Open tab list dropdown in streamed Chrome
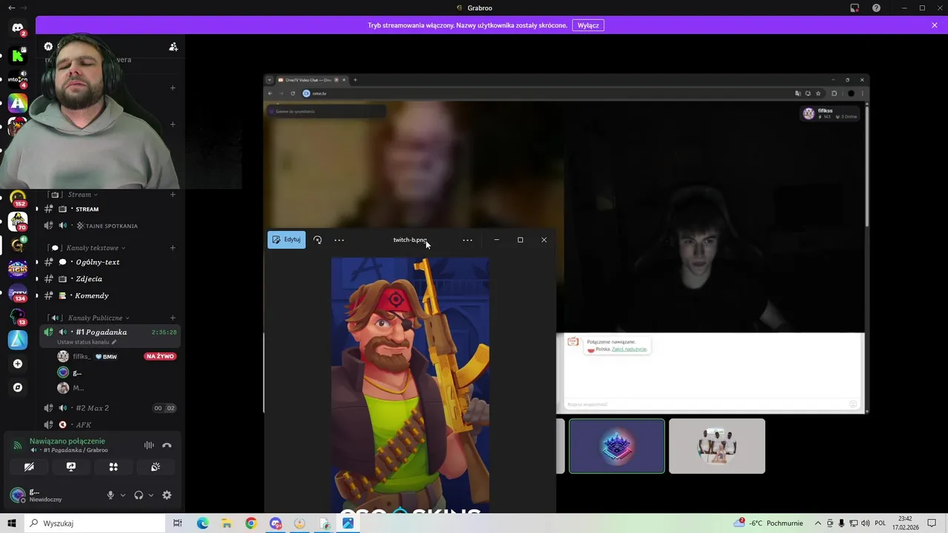This screenshot has height=533, width=948. pyautogui.click(x=270, y=80)
